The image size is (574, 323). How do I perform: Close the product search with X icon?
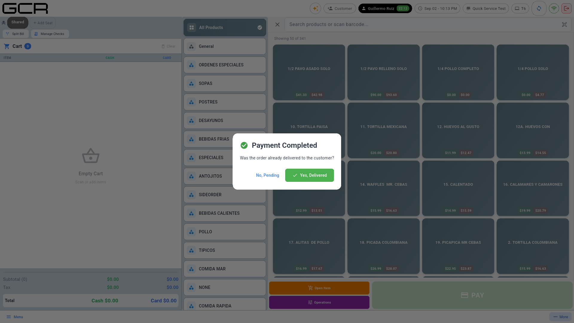pos(277,25)
